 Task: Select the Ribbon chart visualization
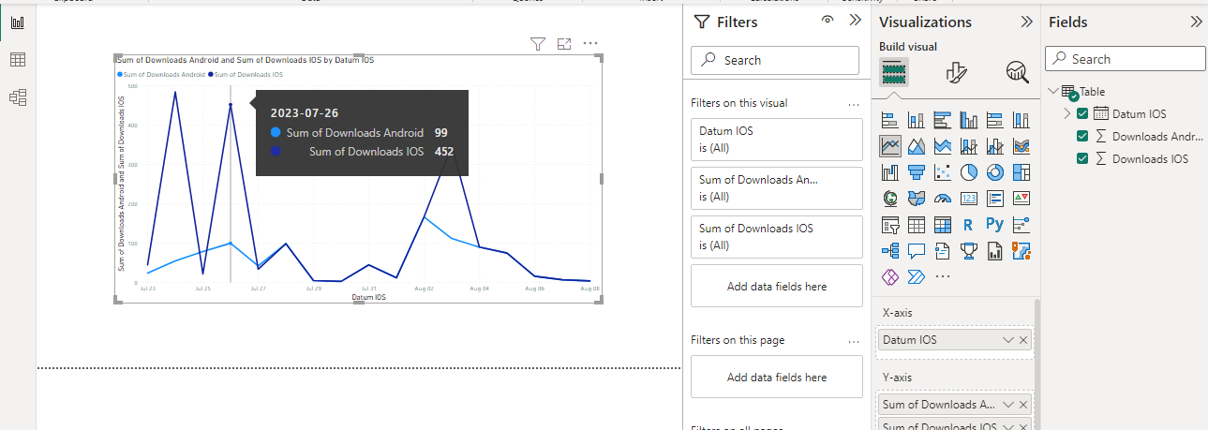click(1022, 146)
